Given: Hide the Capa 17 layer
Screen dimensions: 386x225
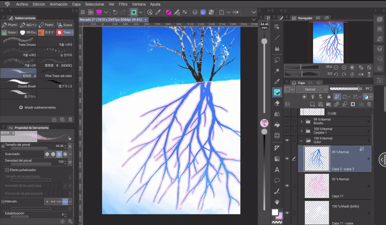Looking at the screenshot, I should 287,185.
